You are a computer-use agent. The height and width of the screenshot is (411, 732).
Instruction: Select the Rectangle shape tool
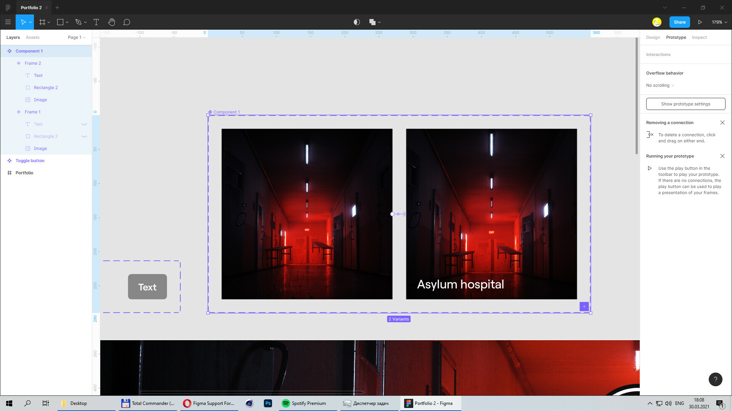click(x=60, y=22)
